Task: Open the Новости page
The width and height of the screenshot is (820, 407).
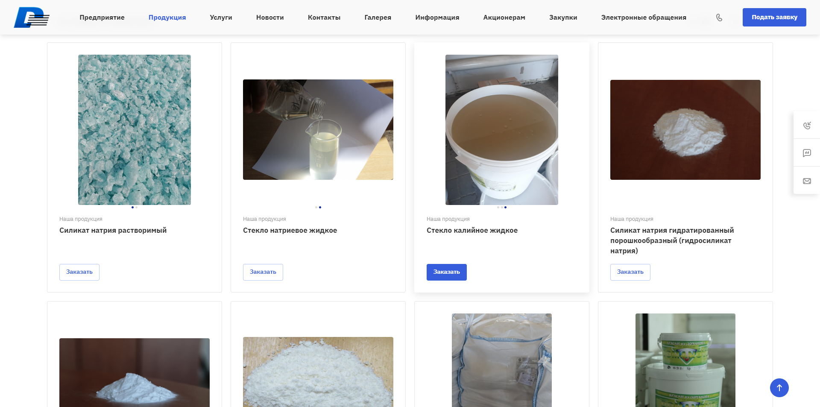Action: coord(270,18)
